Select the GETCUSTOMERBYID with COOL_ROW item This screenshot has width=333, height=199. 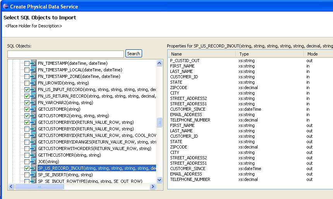97,135
